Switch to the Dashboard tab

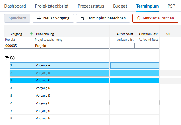pos(15,6)
